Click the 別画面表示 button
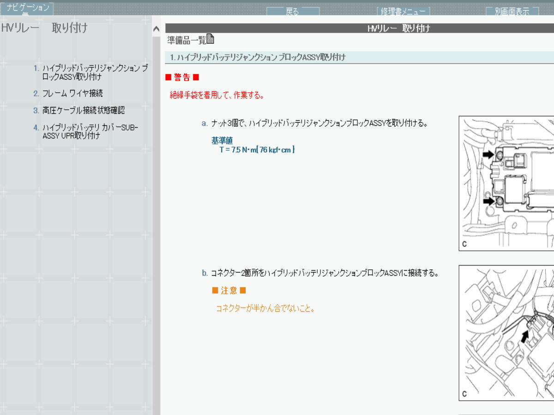 tap(512, 12)
